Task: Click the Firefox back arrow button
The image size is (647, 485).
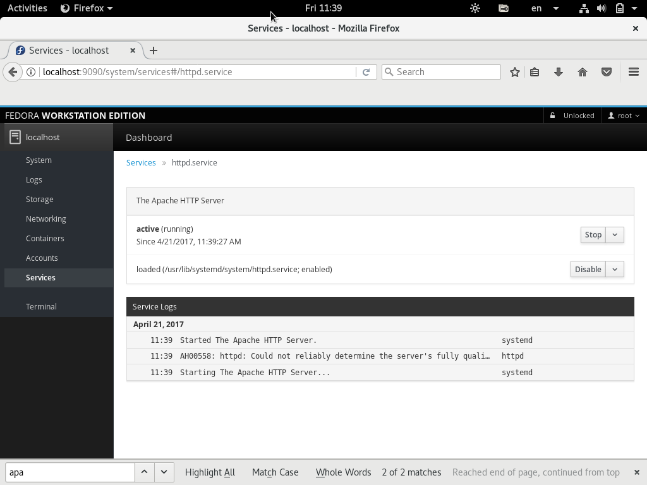Action: [13, 72]
